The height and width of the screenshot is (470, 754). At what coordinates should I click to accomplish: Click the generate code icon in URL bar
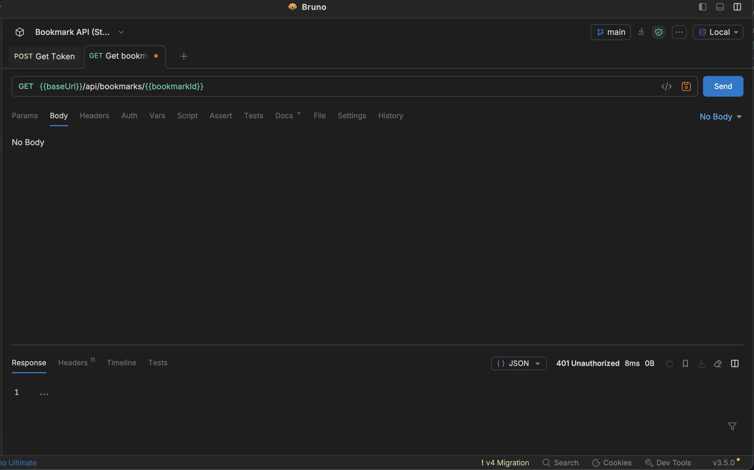click(x=666, y=86)
